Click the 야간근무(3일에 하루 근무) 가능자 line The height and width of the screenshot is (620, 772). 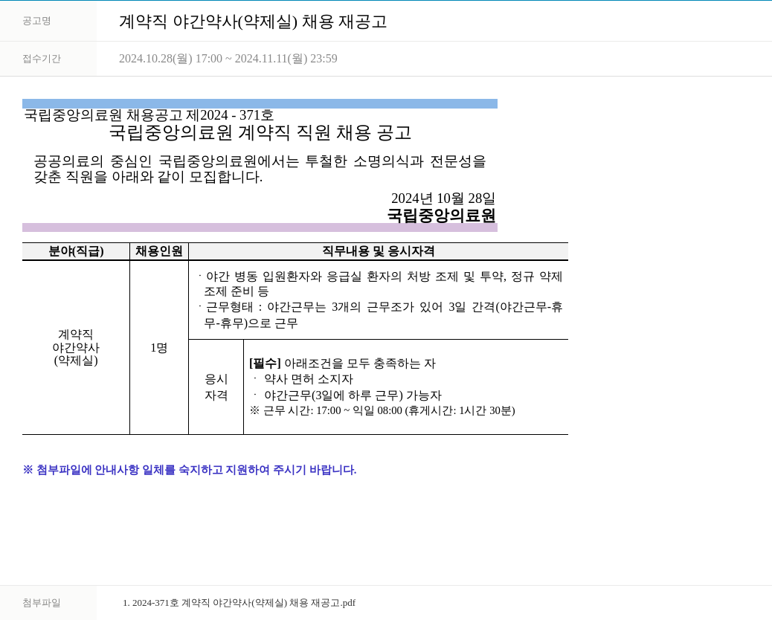click(x=347, y=395)
